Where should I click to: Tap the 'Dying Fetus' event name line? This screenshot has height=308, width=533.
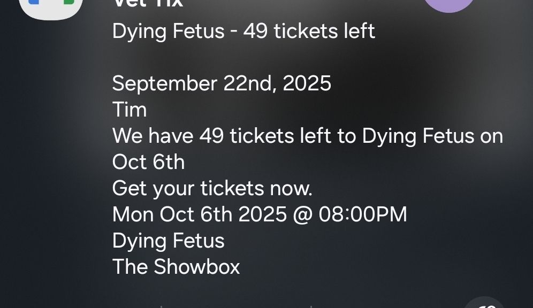pos(168,241)
